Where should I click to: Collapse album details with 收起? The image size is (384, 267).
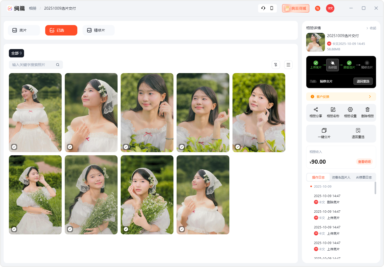point(371,28)
